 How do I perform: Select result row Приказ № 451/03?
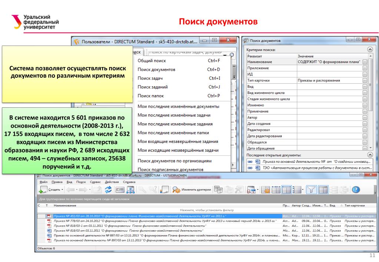(x=207, y=216)
